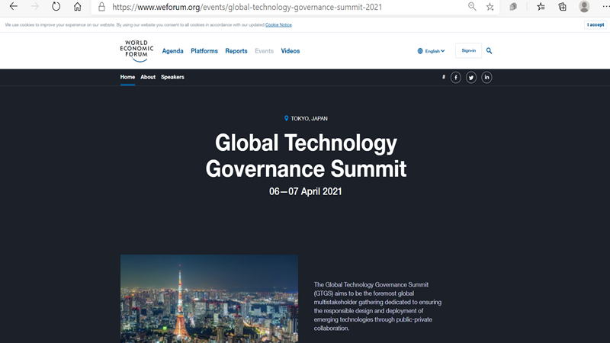The height and width of the screenshot is (343, 610).
Task: Share the event on Facebook
Action: [455, 78]
